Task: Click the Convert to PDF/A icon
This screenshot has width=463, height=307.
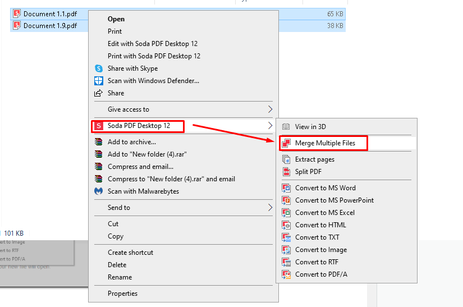Action: [x=286, y=274]
